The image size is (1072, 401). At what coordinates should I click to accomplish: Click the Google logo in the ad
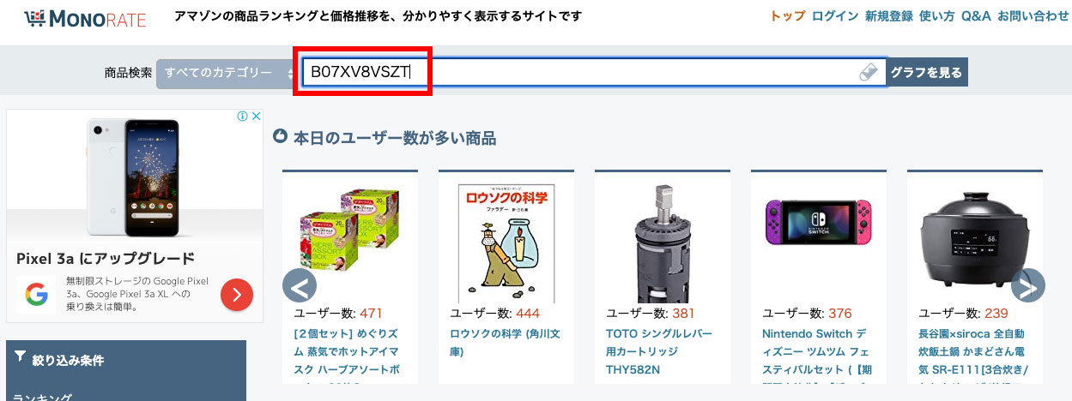click(35, 295)
